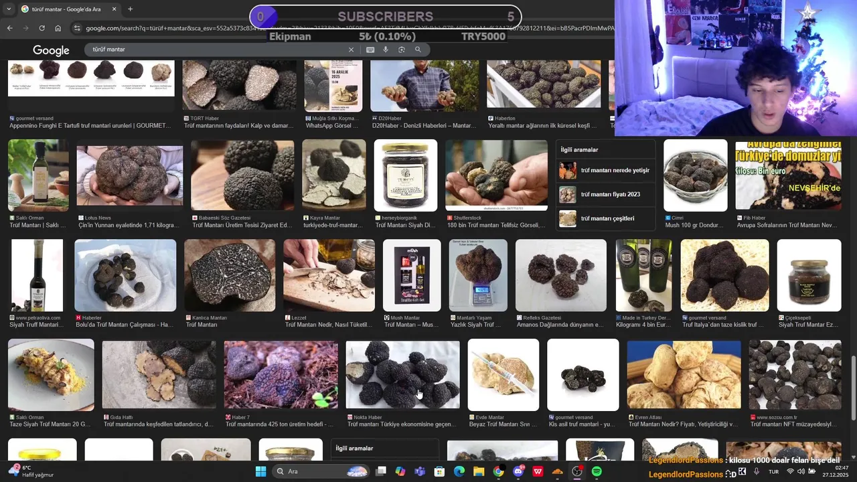Click the magnifier search icon in Google's box

418,50
